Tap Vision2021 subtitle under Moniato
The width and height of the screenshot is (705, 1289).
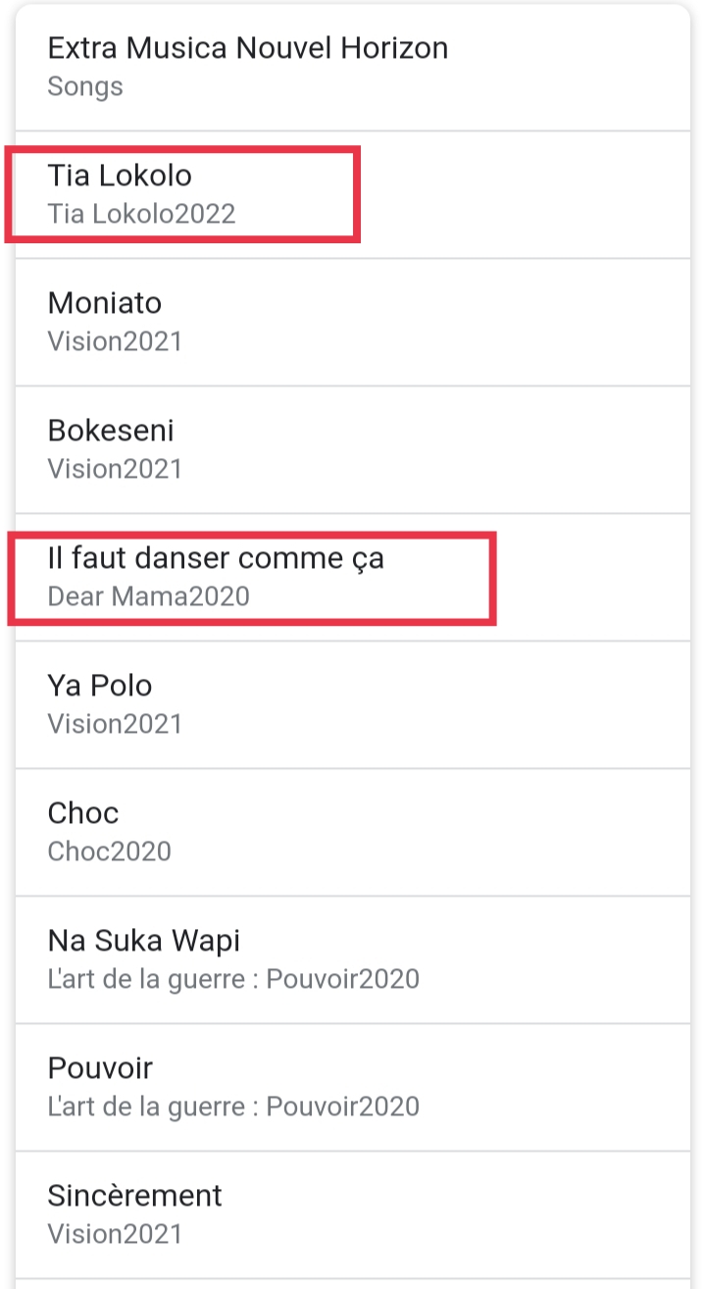[x=115, y=341]
